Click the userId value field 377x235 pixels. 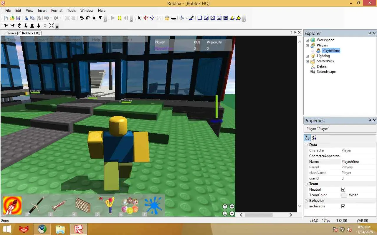tap(358, 178)
